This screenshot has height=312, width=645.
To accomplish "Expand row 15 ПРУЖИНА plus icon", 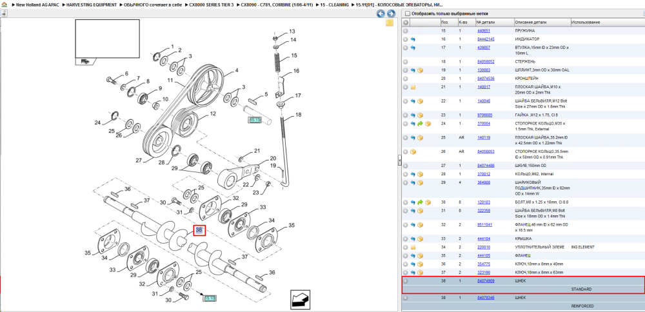I will (406, 31).
